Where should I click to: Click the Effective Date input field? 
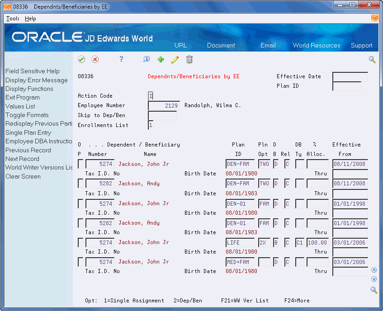[350, 77]
